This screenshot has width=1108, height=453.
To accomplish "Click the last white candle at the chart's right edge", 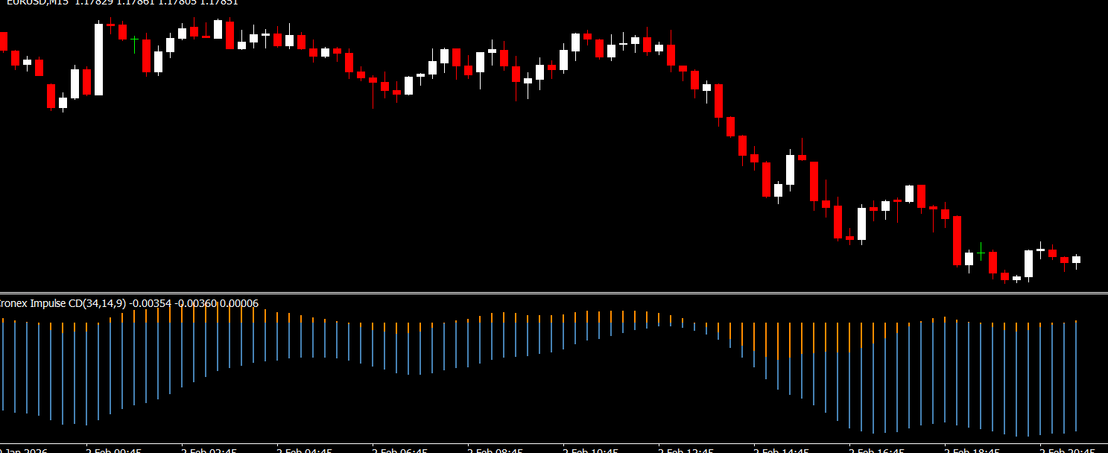I will (1076, 260).
